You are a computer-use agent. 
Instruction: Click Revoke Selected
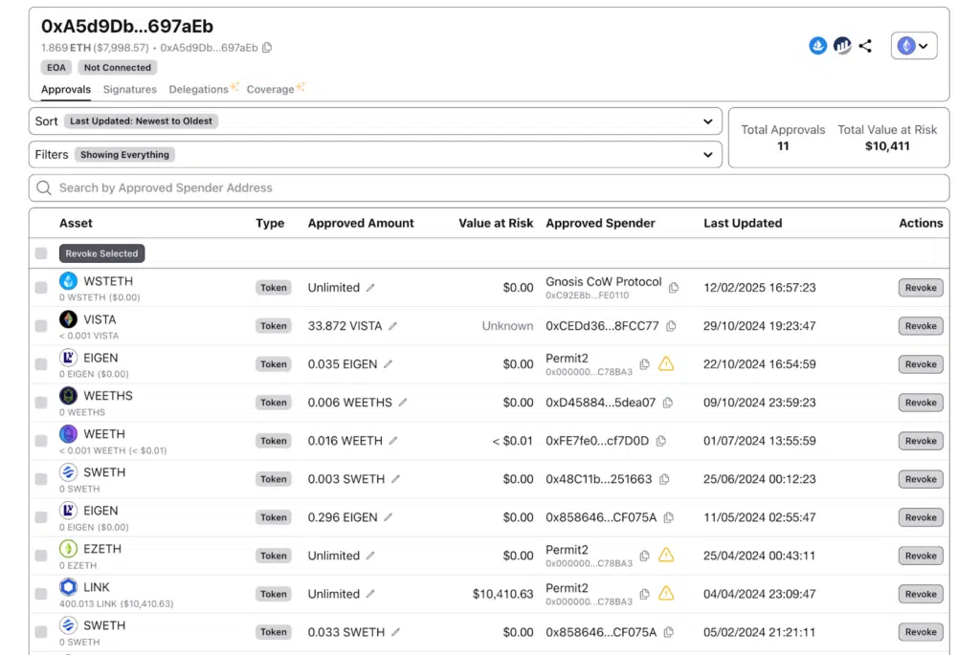(101, 252)
